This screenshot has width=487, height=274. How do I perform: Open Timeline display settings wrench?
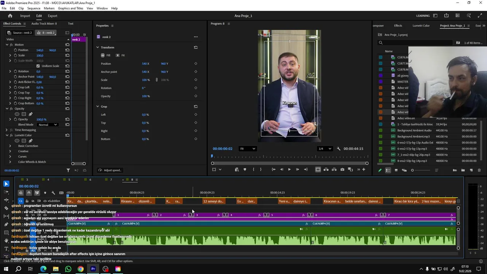[53, 193]
